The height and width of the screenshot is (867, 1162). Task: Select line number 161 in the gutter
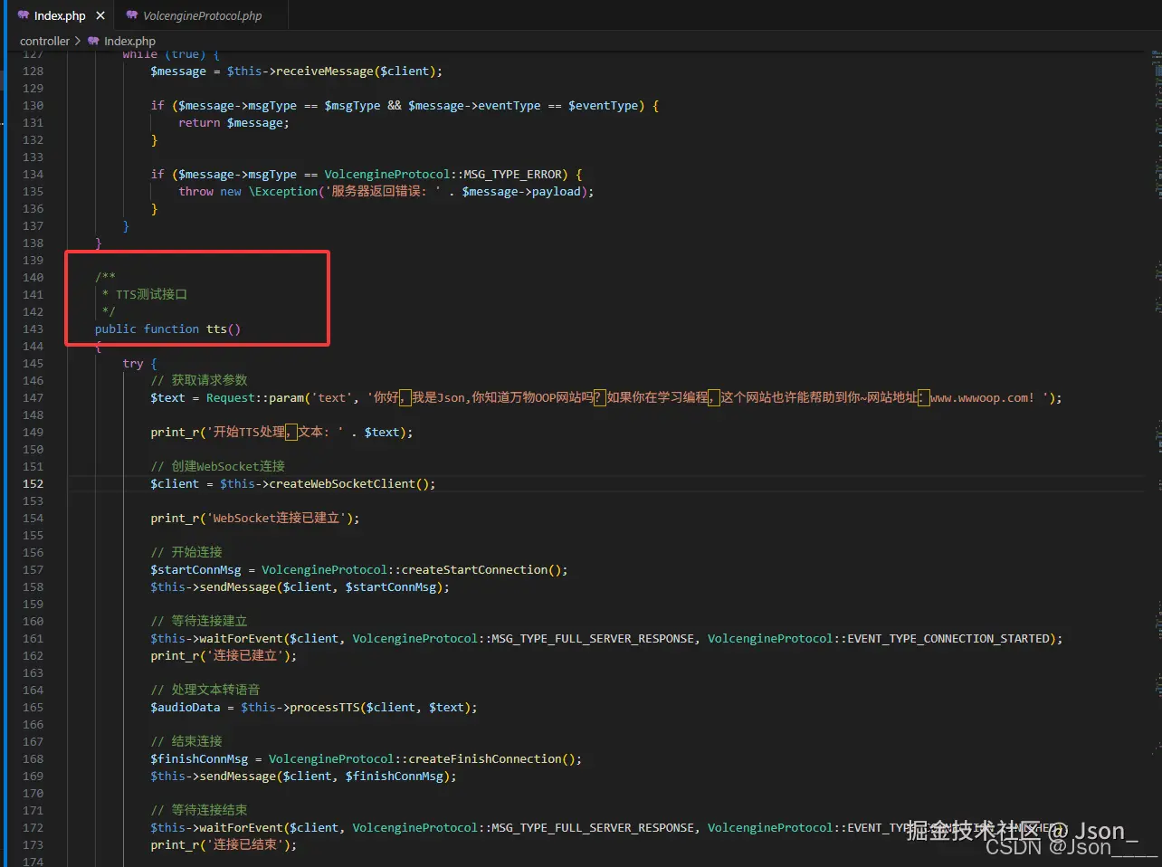[33, 638]
